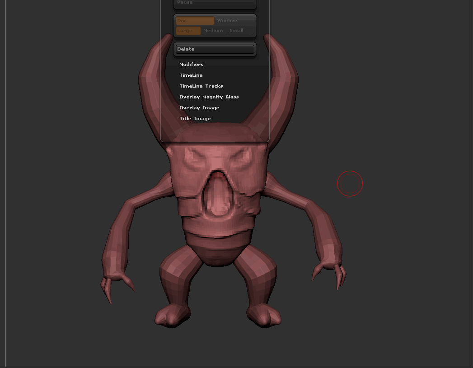Enable the Doc recording mode
473x368 pixels.
(195, 21)
